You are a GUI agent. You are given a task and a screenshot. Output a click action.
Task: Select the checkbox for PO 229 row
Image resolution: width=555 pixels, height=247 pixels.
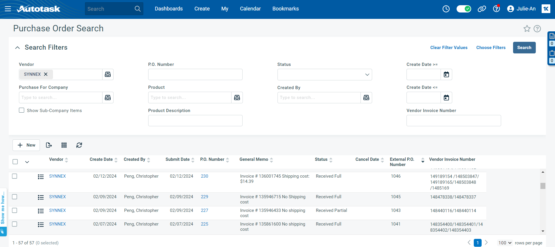(x=15, y=197)
